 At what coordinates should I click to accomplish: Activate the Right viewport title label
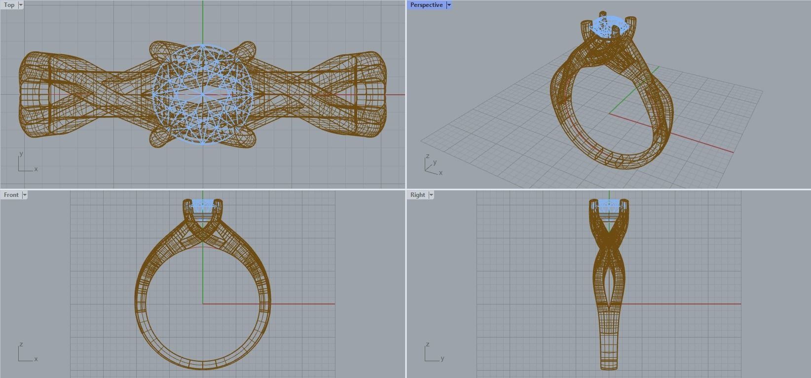(418, 195)
